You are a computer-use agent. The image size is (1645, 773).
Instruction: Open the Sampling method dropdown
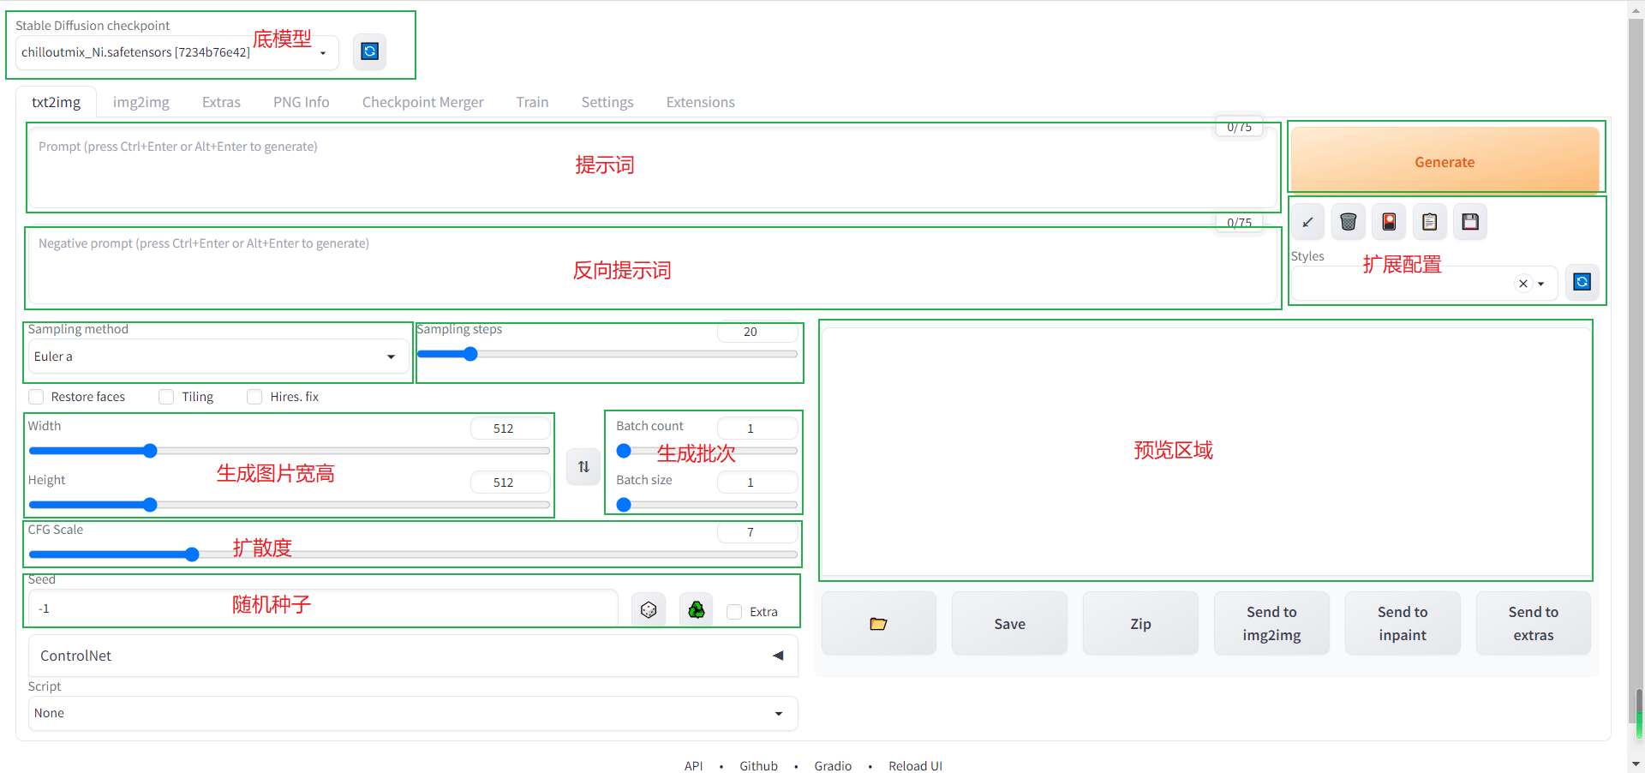(218, 356)
